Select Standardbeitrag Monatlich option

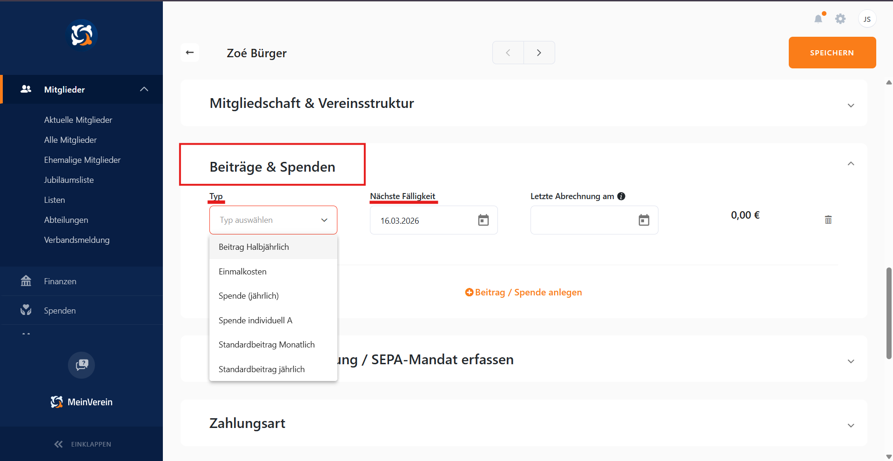[267, 345]
